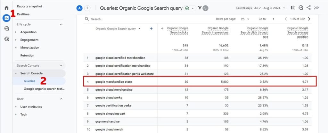The image size is (328, 133).
Task: Open the edit comparisons column icon
Action: 293,8
